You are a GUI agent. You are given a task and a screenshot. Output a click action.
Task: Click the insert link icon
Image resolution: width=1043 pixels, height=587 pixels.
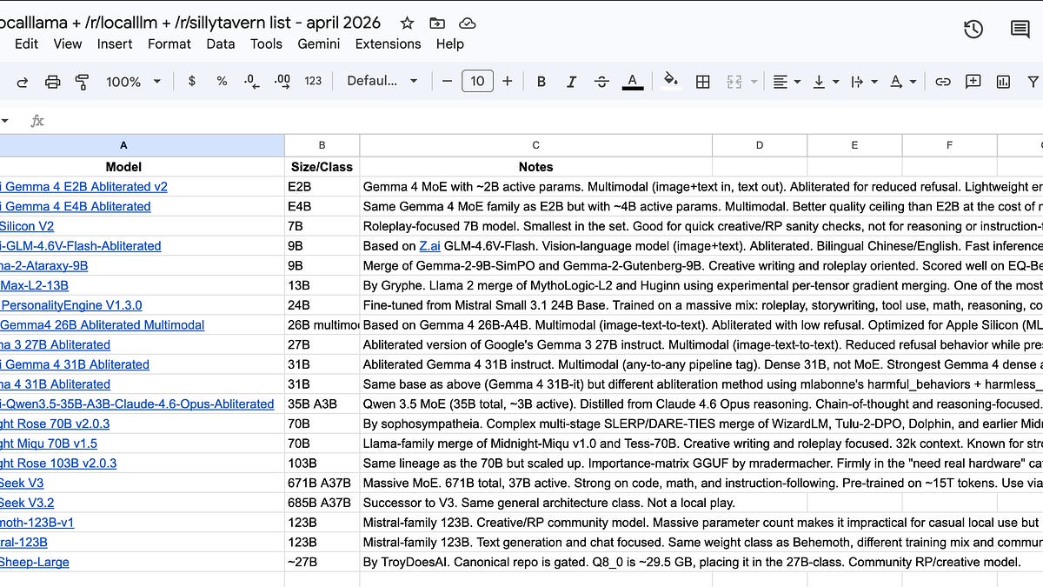coord(942,81)
